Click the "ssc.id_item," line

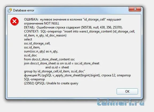click(32, 47)
